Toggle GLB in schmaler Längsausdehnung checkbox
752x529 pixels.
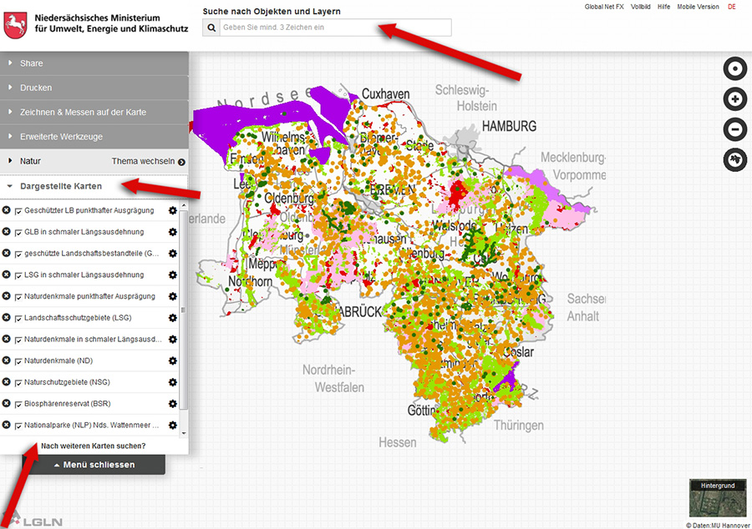18,232
